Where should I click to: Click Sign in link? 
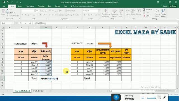165,6
